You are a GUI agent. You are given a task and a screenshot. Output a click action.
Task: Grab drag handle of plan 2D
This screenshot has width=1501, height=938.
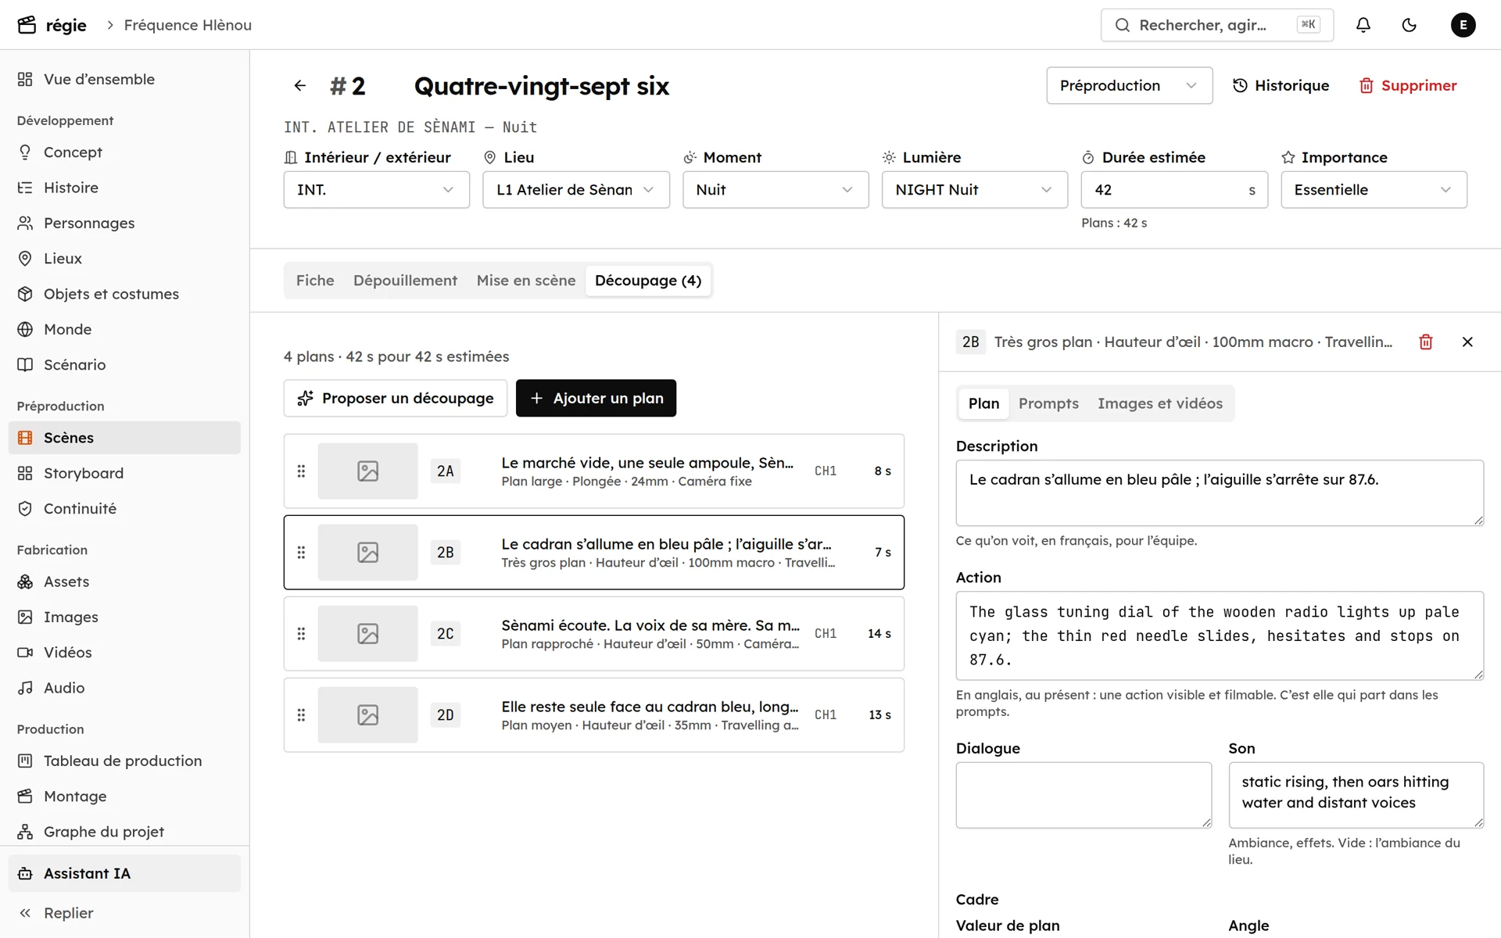coord(301,715)
